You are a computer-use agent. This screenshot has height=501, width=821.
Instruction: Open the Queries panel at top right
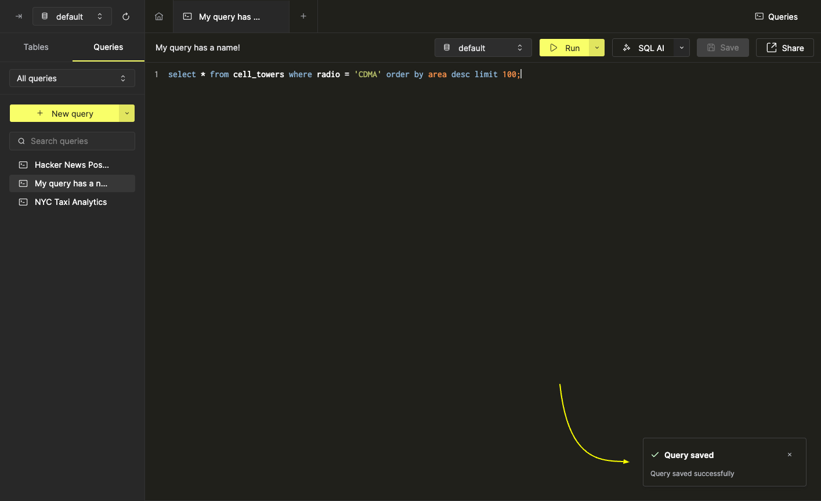coord(776,16)
